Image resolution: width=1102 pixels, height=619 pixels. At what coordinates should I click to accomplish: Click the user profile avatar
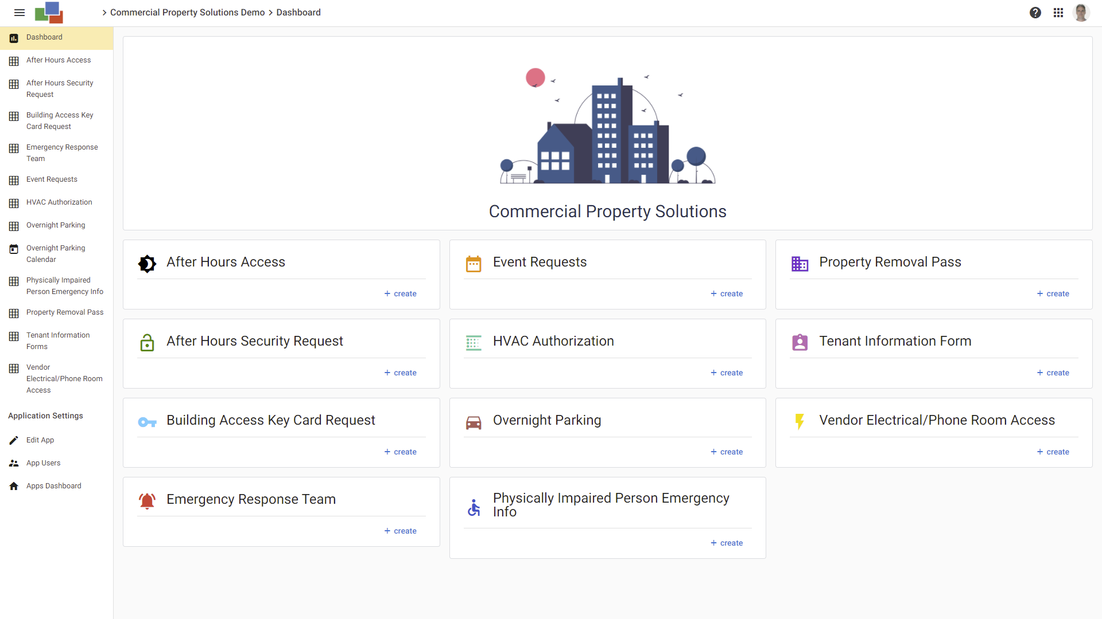pos(1081,13)
